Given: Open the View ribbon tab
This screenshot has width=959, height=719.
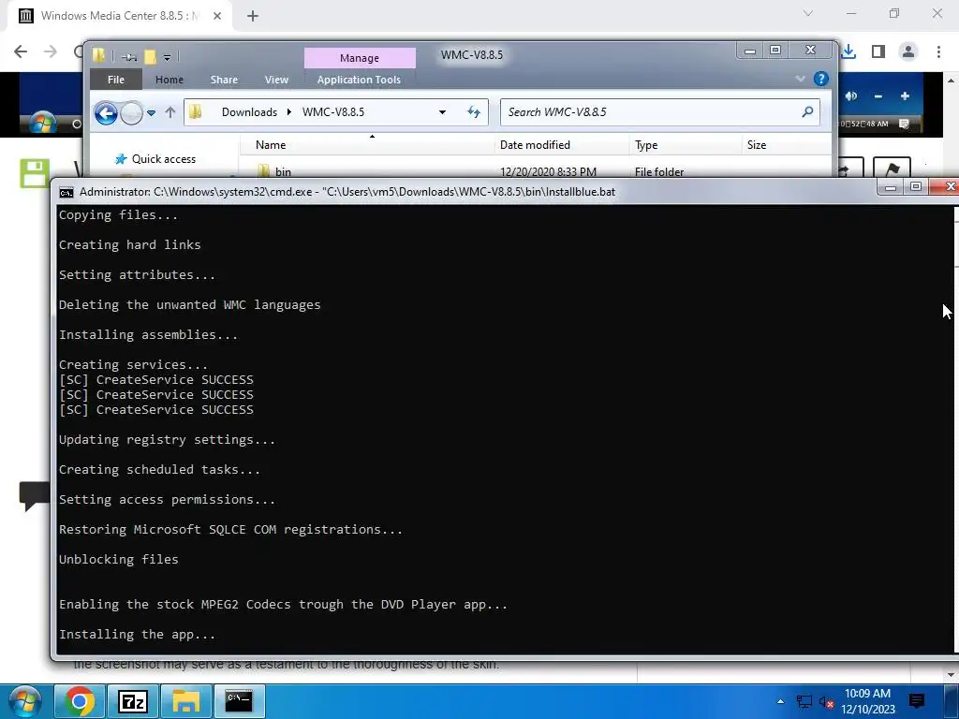Looking at the screenshot, I should pos(276,80).
